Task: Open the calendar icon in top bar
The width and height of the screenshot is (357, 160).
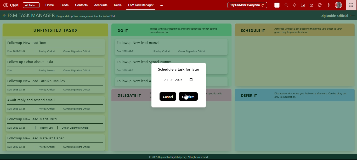Action: pyautogui.click(x=303, y=5)
